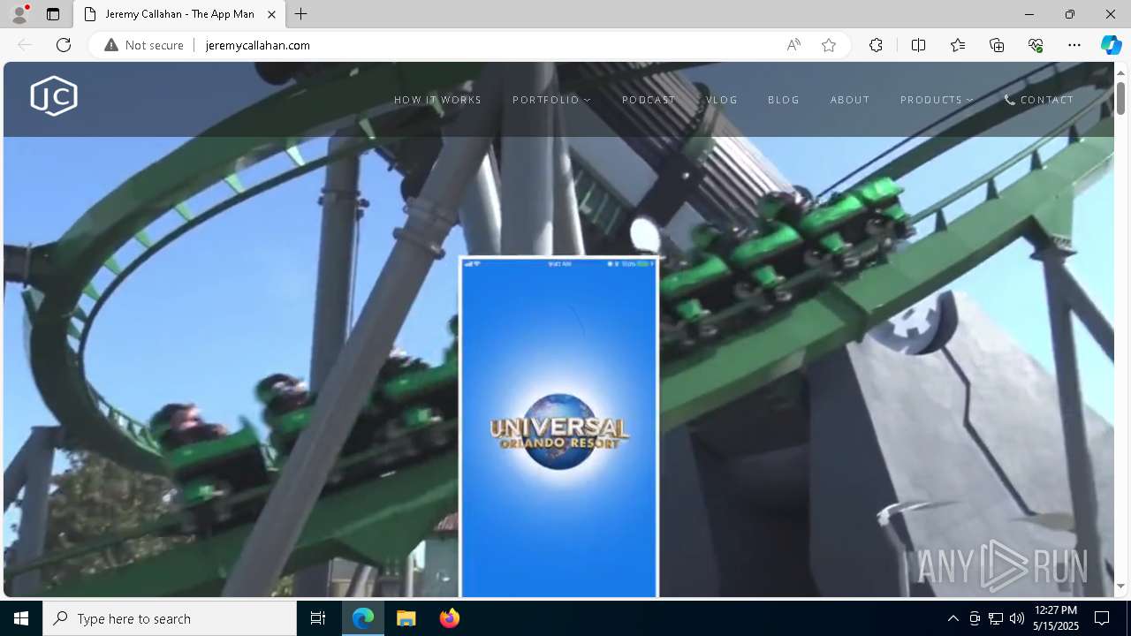Open the network status tray icon
This screenshot has width=1131, height=636.
coord(996,618)
